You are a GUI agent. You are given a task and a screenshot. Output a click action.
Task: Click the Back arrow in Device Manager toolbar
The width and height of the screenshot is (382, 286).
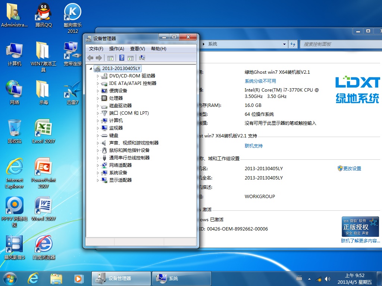90,58
